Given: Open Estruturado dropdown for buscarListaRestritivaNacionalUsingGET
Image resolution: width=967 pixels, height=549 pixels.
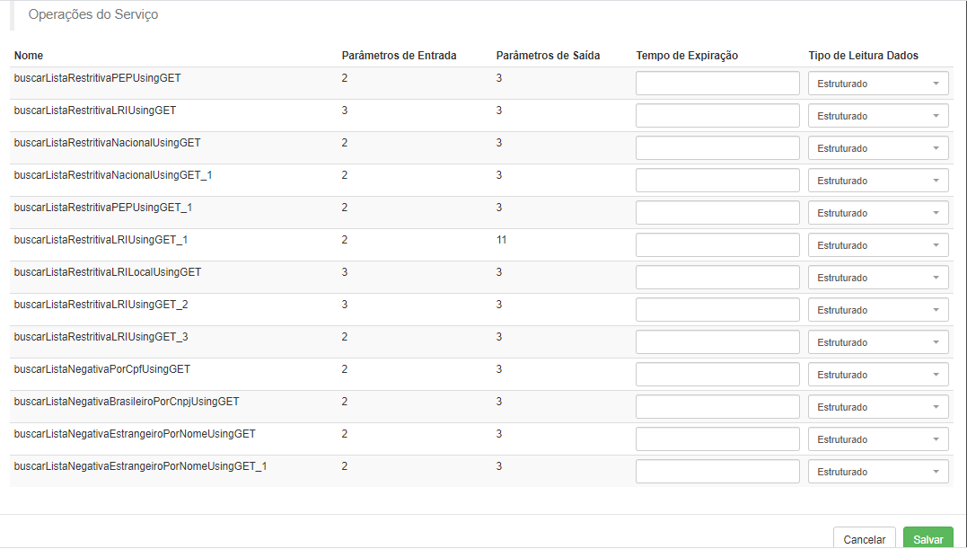Looking at the screenshot, I should [x=878, y=148].
